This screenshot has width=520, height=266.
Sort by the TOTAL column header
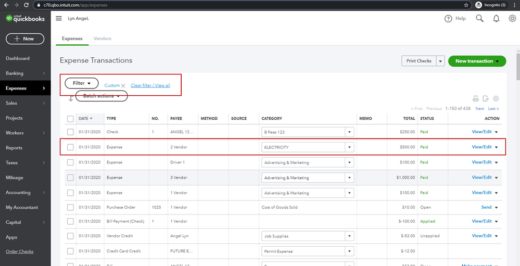(409, 118)
